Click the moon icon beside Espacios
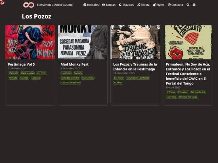The image size is (218, 163). pos(120,5)
